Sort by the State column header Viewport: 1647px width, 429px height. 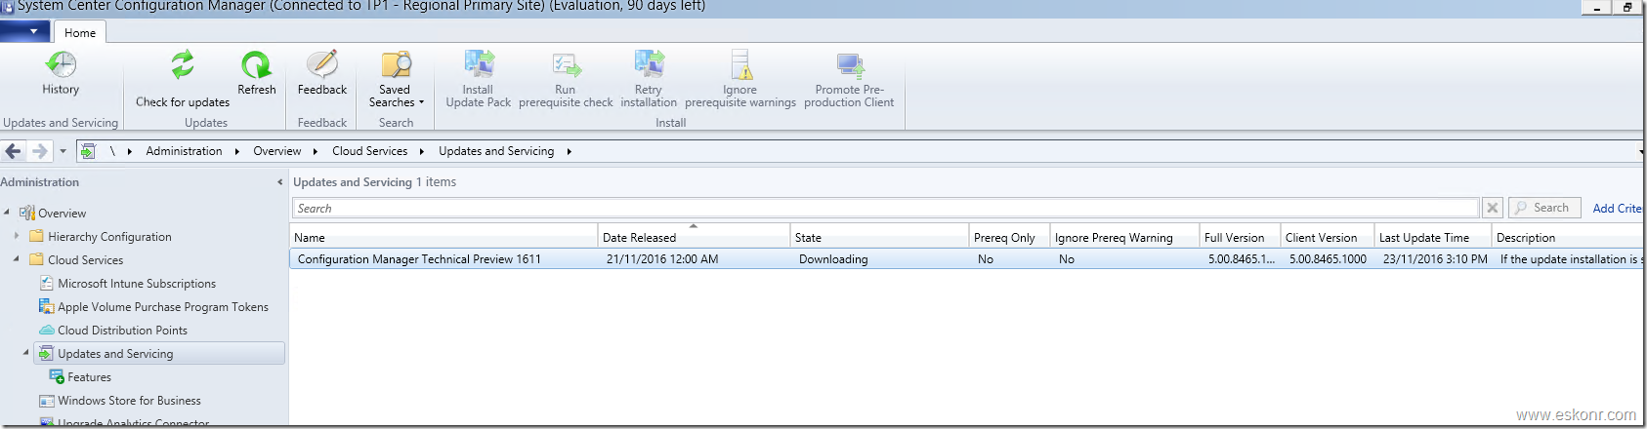coord(879,237)
